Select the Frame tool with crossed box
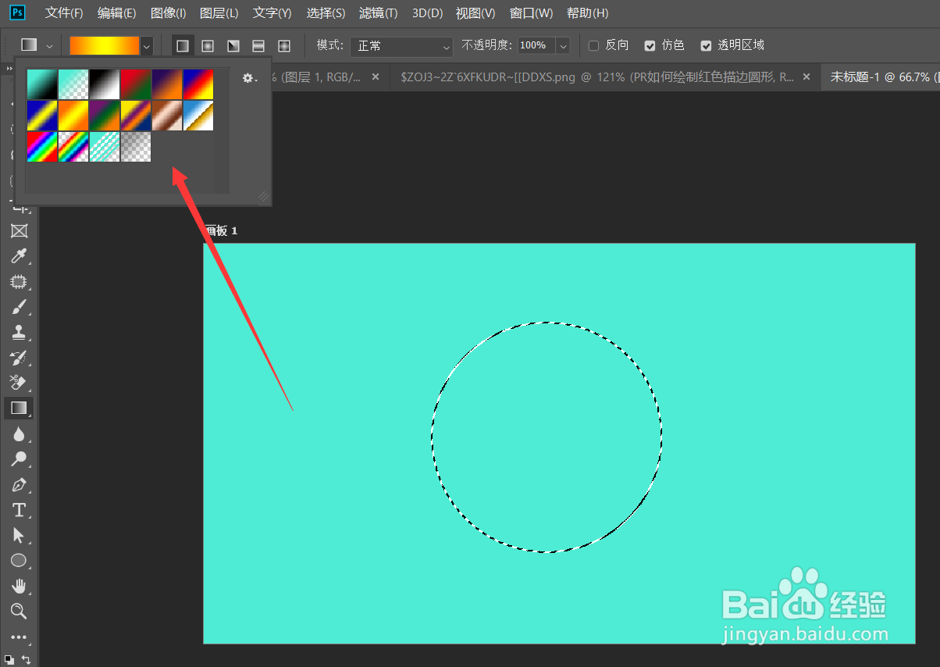Screen dimensions: 940x667 (x=19, y=231)
